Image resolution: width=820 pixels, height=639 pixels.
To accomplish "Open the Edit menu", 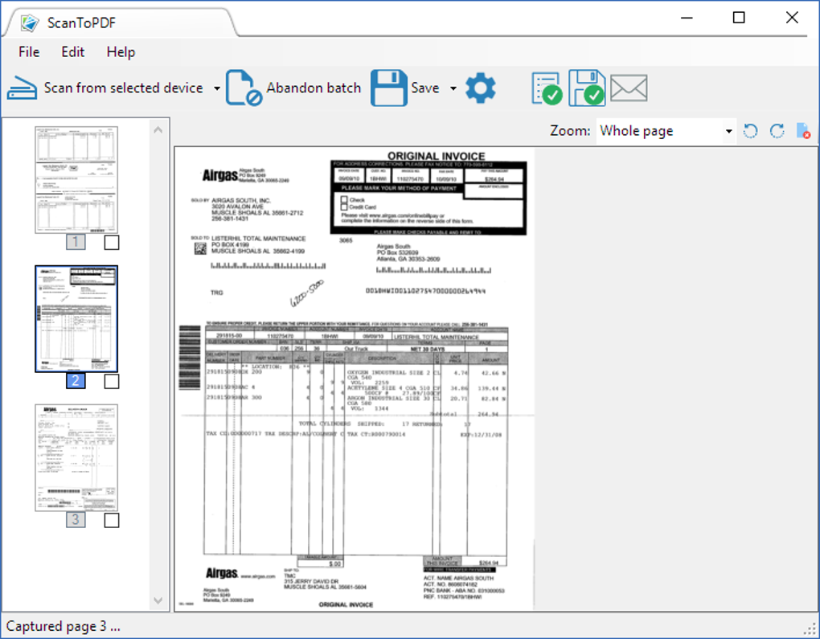I will 72,51.
